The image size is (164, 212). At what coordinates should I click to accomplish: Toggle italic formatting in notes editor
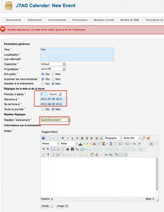click(x=67, y=138)
